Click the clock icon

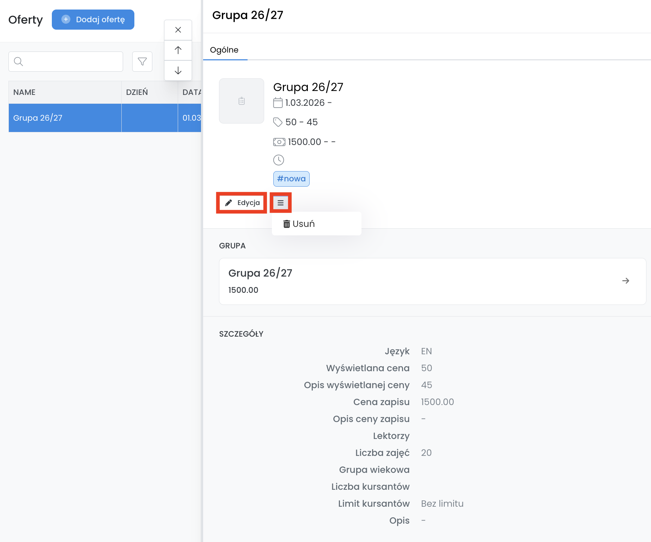(x=279, y=160)
